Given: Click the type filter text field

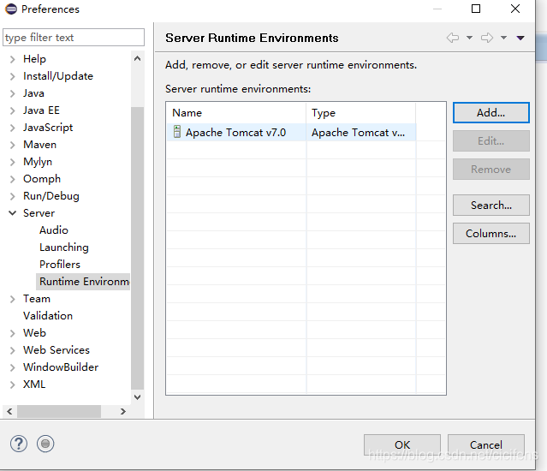Looking at the screenshot, I should pyautogui.click(x=74, y=38).
